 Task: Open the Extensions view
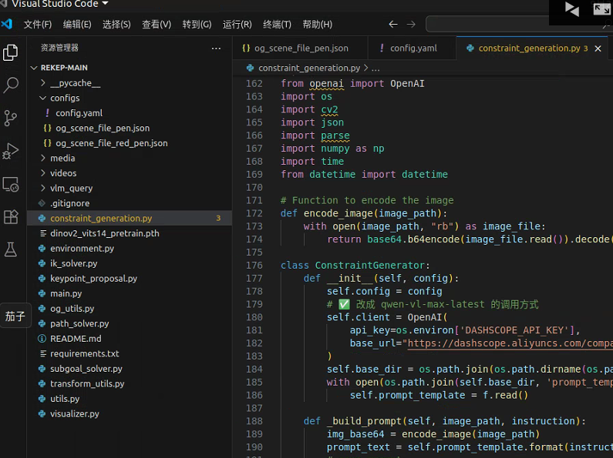[11, 216]
